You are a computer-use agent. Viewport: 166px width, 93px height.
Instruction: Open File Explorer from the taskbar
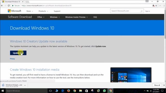(x=81, y=91)
